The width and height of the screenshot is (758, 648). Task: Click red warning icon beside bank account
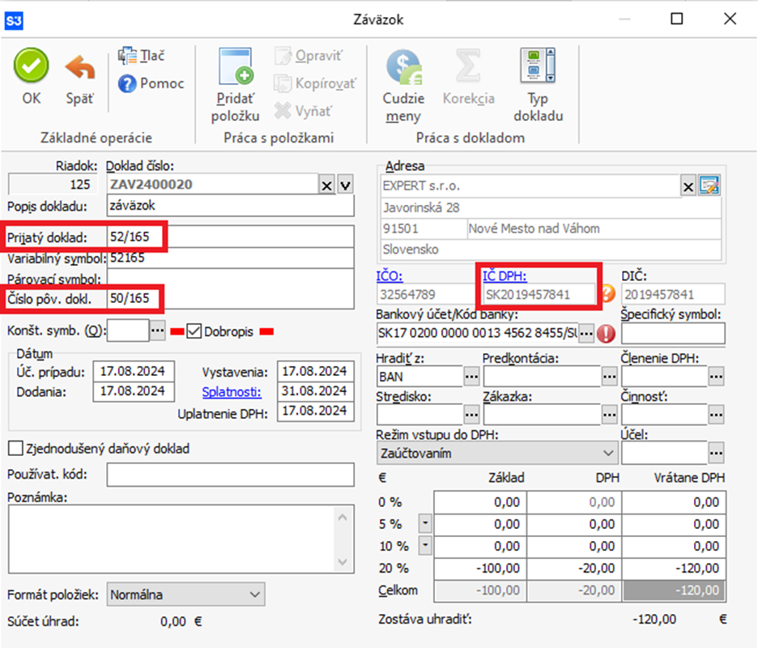[x=605, y=332]
